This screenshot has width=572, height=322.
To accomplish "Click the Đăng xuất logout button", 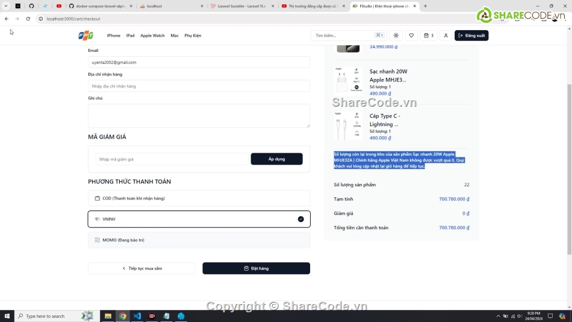I will click(471, 36).
